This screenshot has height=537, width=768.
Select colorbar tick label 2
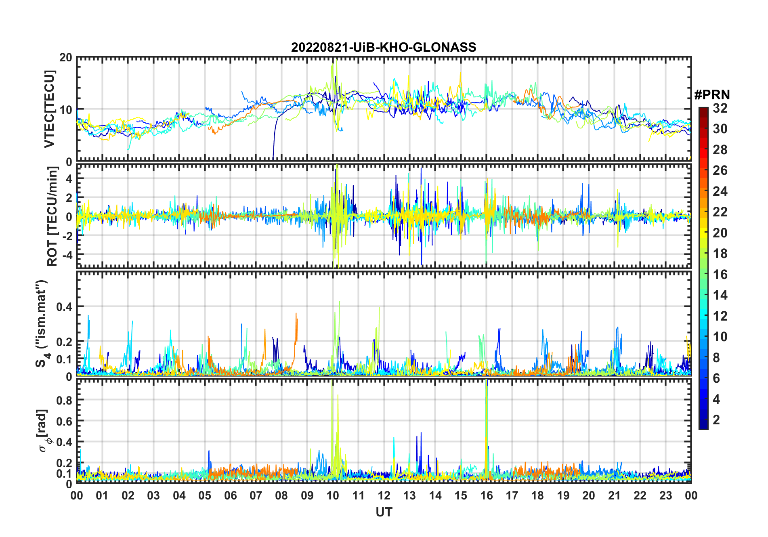(x=717, y=420)
